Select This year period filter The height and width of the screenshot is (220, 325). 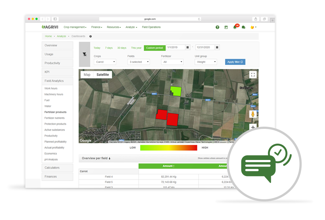[136, 48]
